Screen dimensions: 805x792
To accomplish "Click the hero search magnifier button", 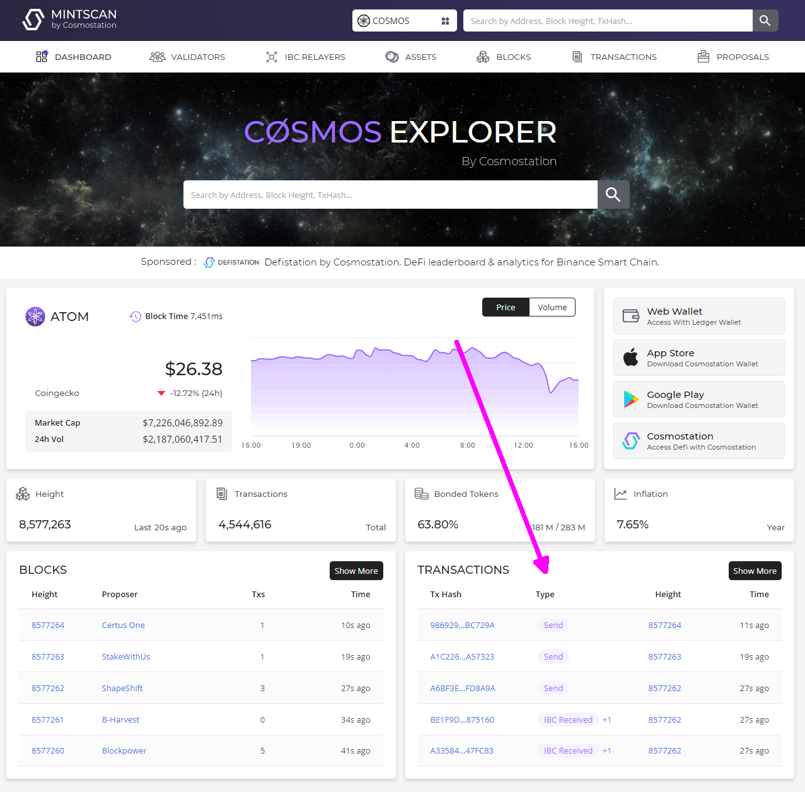I will [x=613, y=195].
